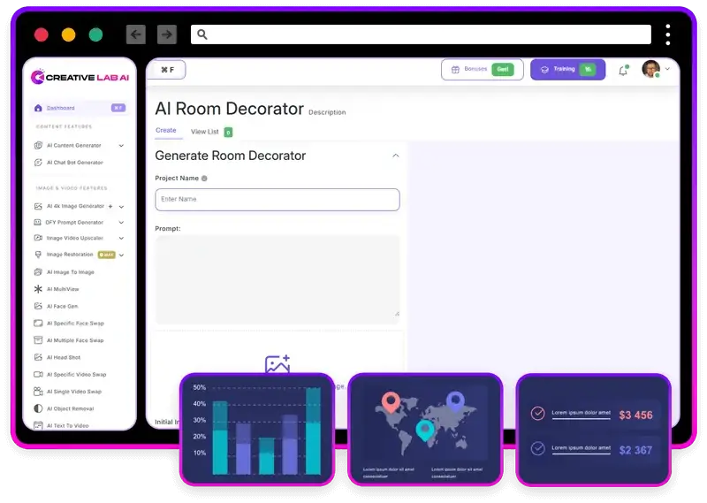
Task: Click the Project Name input field
Action: (277, 199)
